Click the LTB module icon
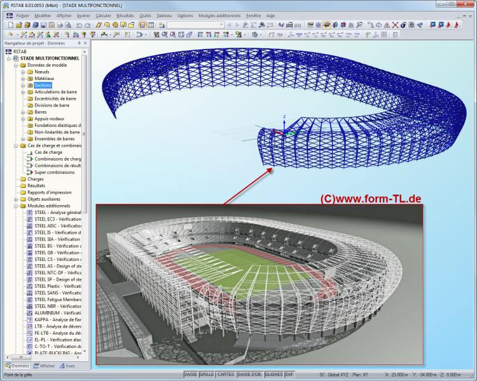The image size is (477, 381). 29,326
